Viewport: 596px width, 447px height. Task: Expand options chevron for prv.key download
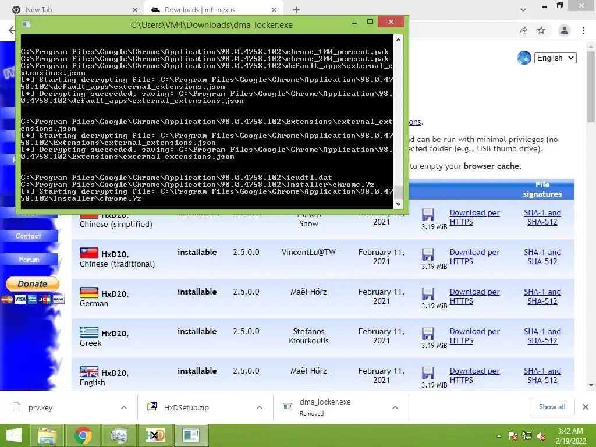pos(124,407)
